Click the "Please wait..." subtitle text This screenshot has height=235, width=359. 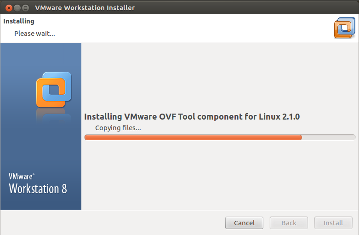(x=34, y=34)
